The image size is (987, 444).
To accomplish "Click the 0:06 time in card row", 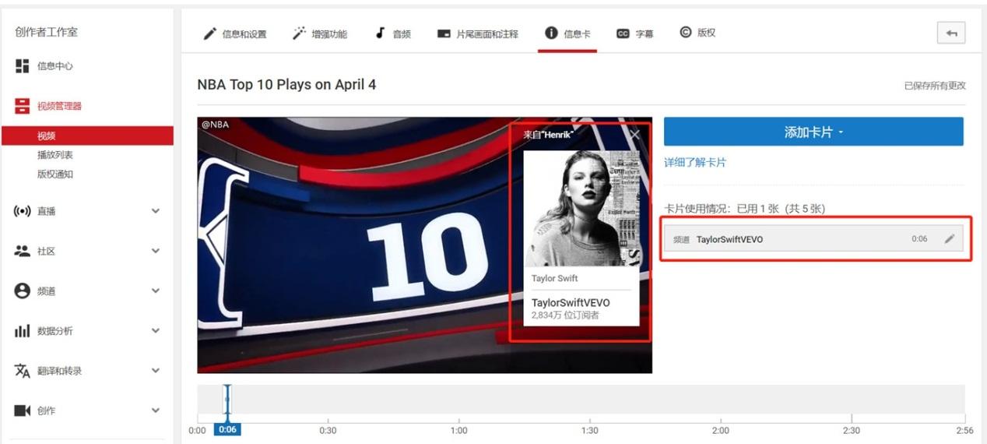I will coord(919,239).
